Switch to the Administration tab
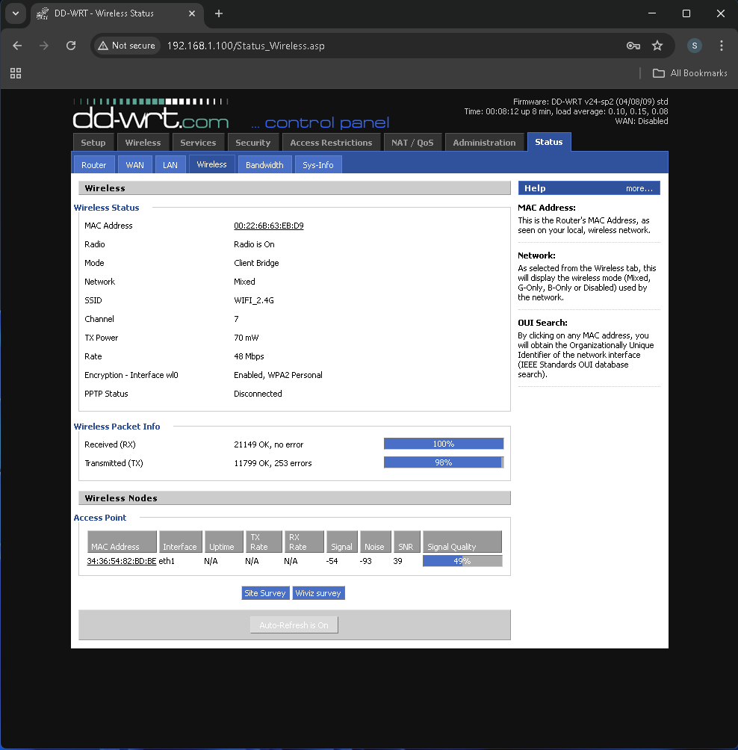 pos(484,143)
